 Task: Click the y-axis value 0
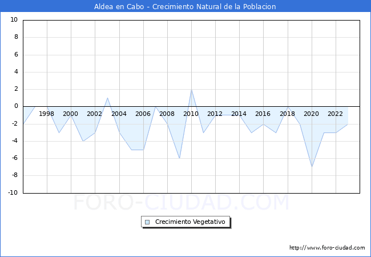(x=16, y=106)
